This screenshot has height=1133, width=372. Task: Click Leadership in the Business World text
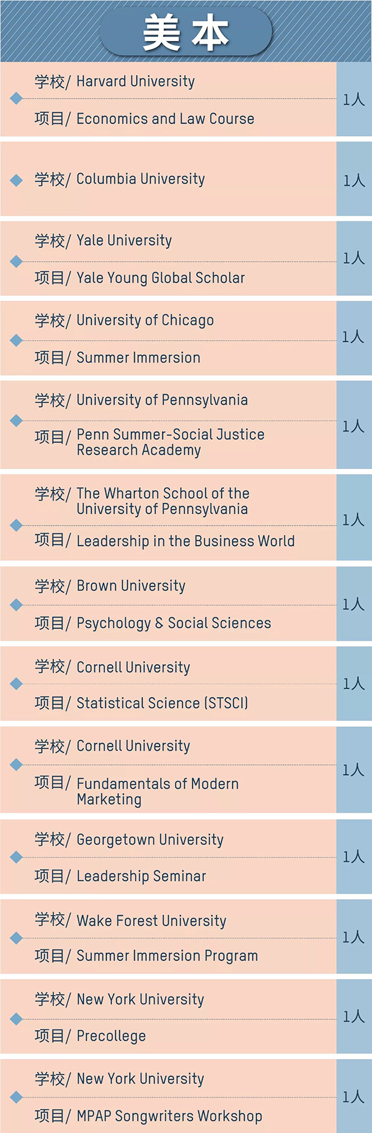pos(185,541)
